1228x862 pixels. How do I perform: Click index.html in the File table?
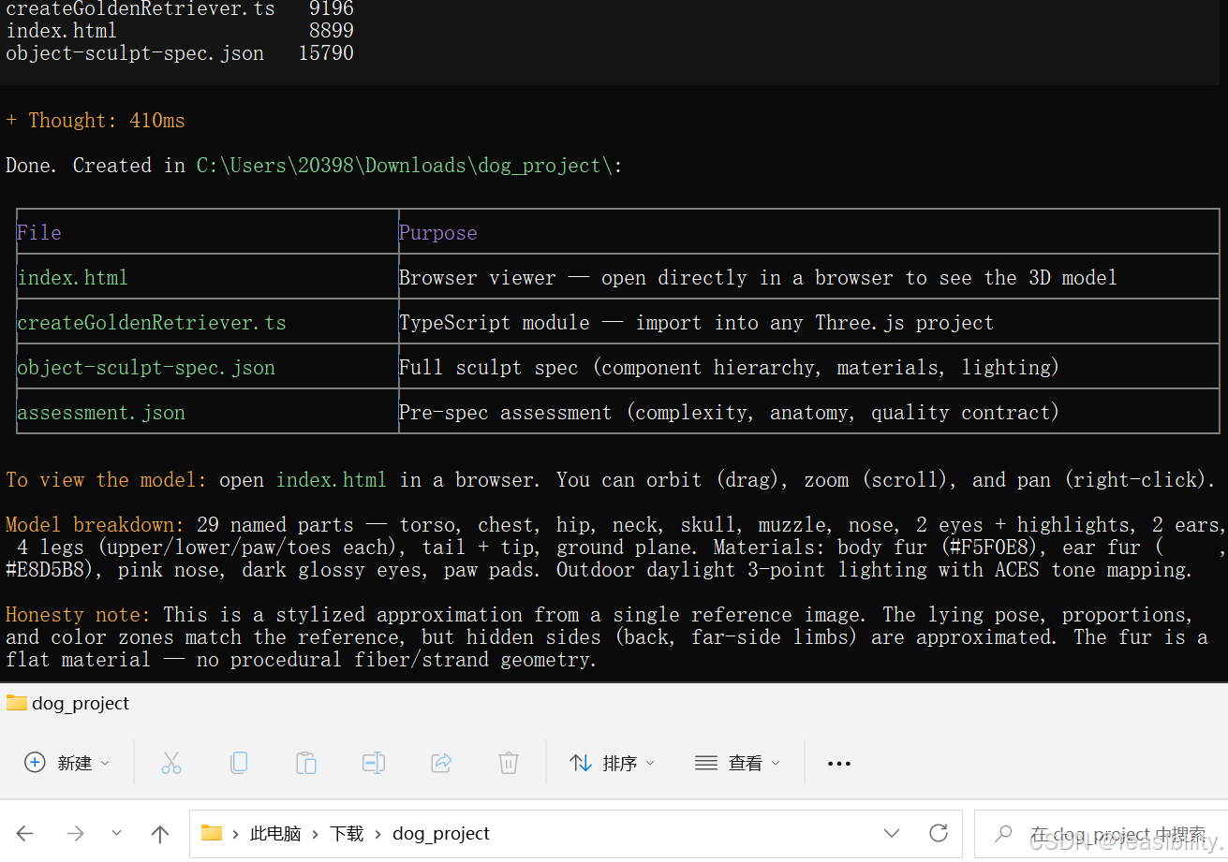[72, 278]
